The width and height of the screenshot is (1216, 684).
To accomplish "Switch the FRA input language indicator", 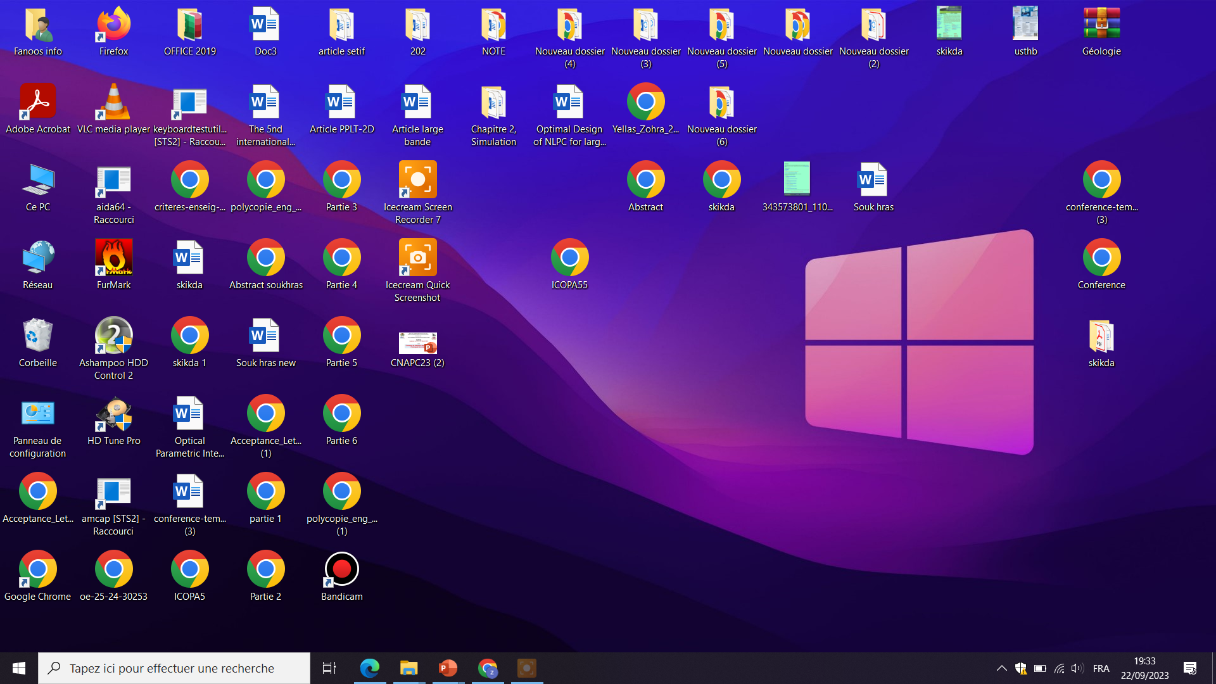I will (1101, 668).
